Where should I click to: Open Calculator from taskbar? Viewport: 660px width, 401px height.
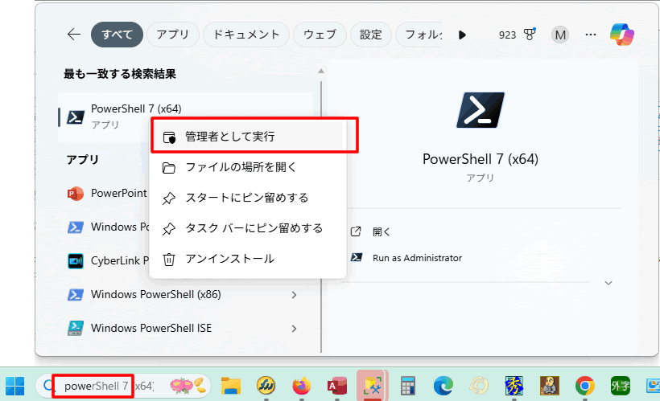407,386
